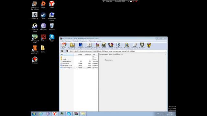The width and height of the screenshot is (207, 116).
Task: Open the Wizard (Майстер) toolbar icon
Action: tap(111, 46)
